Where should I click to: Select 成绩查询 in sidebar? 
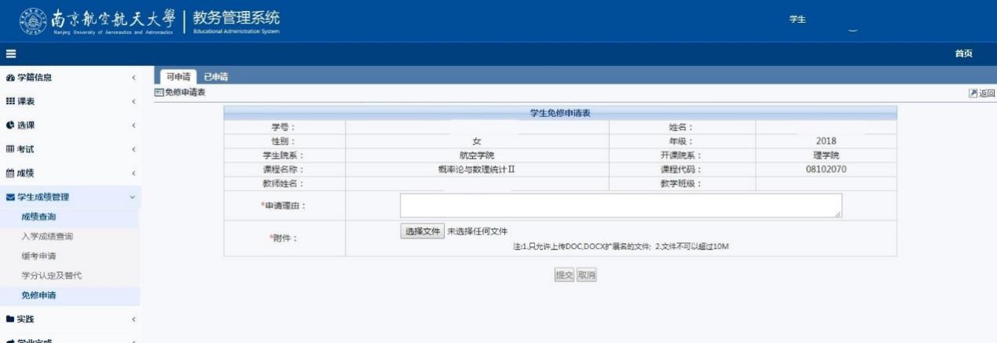pos(38,217)
